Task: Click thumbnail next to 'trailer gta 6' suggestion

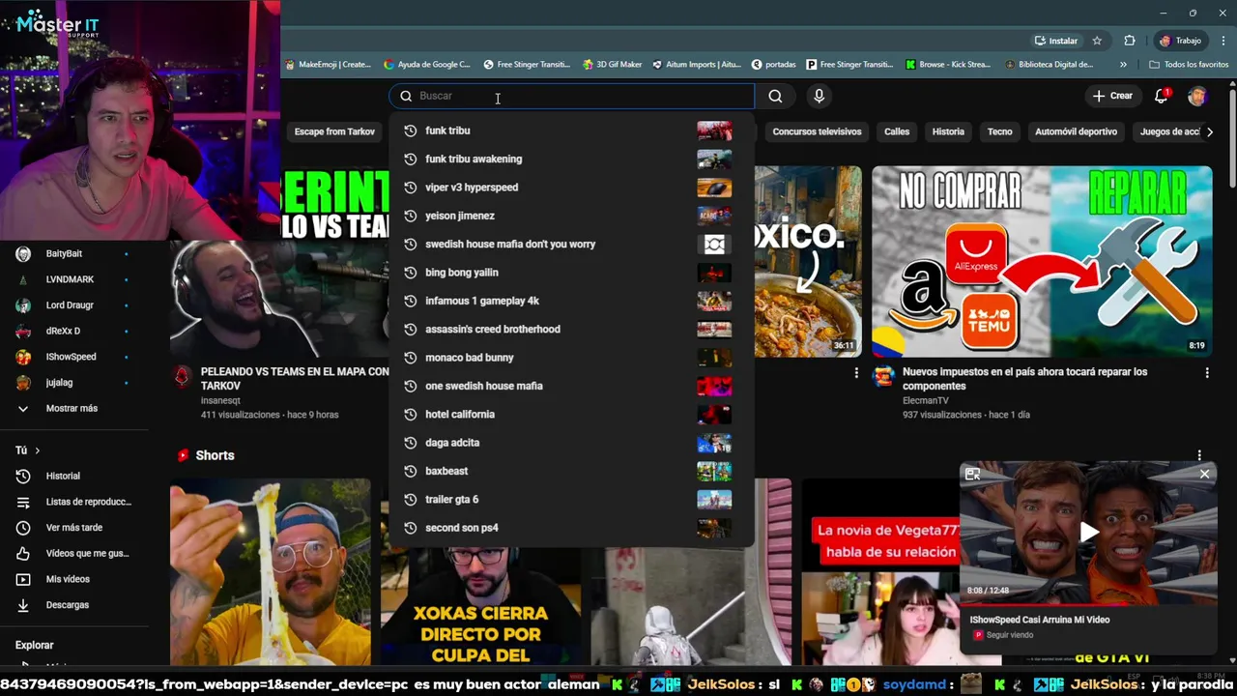Action: coord(714,500)
